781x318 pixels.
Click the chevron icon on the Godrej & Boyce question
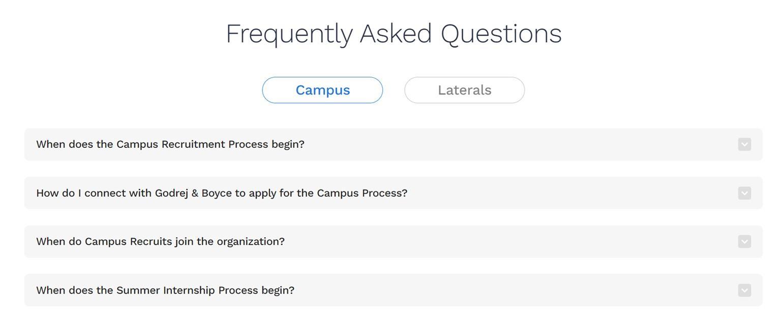[x=744, y=193]
